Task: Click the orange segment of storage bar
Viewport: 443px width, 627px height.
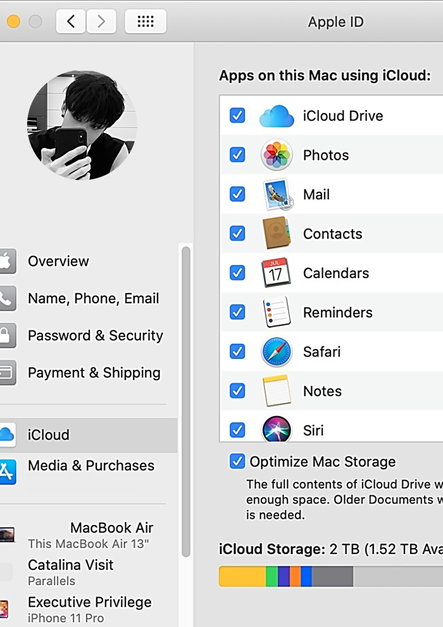Action: click(295, 576)
